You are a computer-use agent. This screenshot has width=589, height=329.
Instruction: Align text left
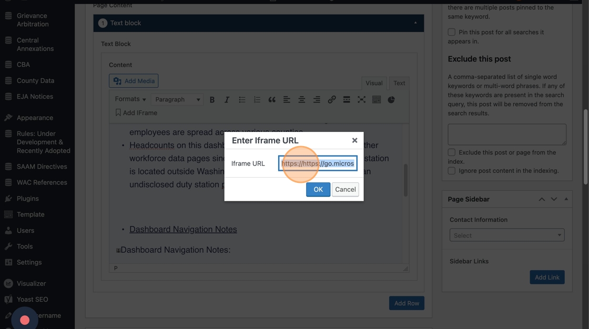[287, 99]
